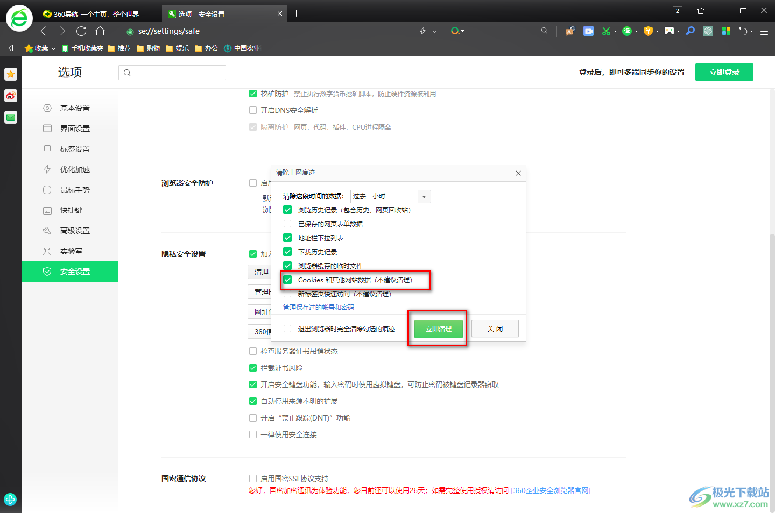The height and width of the screenshot is (513, 775).
Task: Open the skin shirt icon in title bar
Action: point(701,11)
